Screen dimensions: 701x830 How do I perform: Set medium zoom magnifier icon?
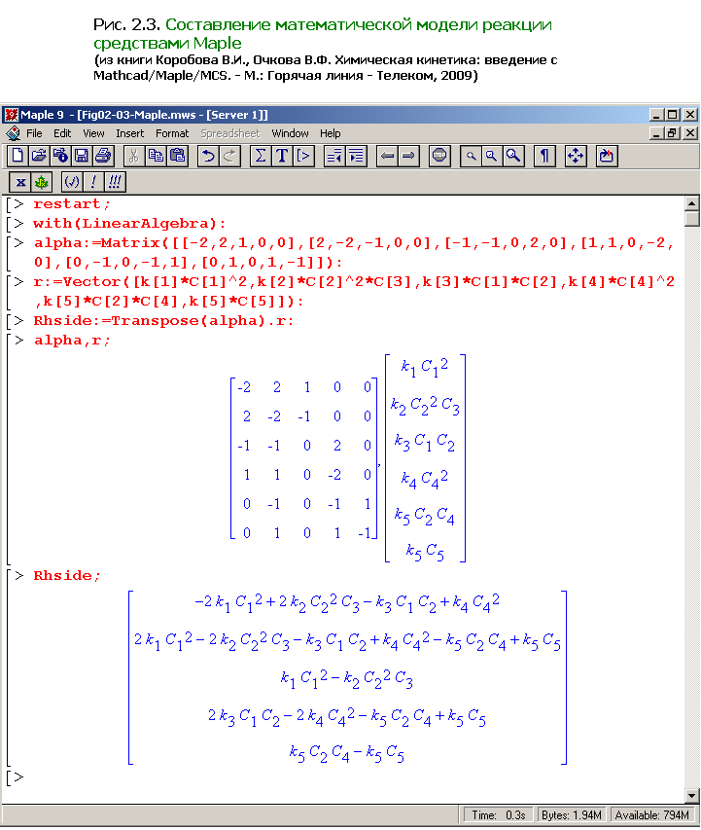coord(492,156)
